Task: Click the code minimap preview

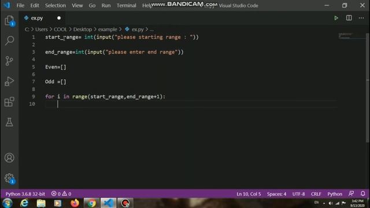Action: click(x=351, y=36)
